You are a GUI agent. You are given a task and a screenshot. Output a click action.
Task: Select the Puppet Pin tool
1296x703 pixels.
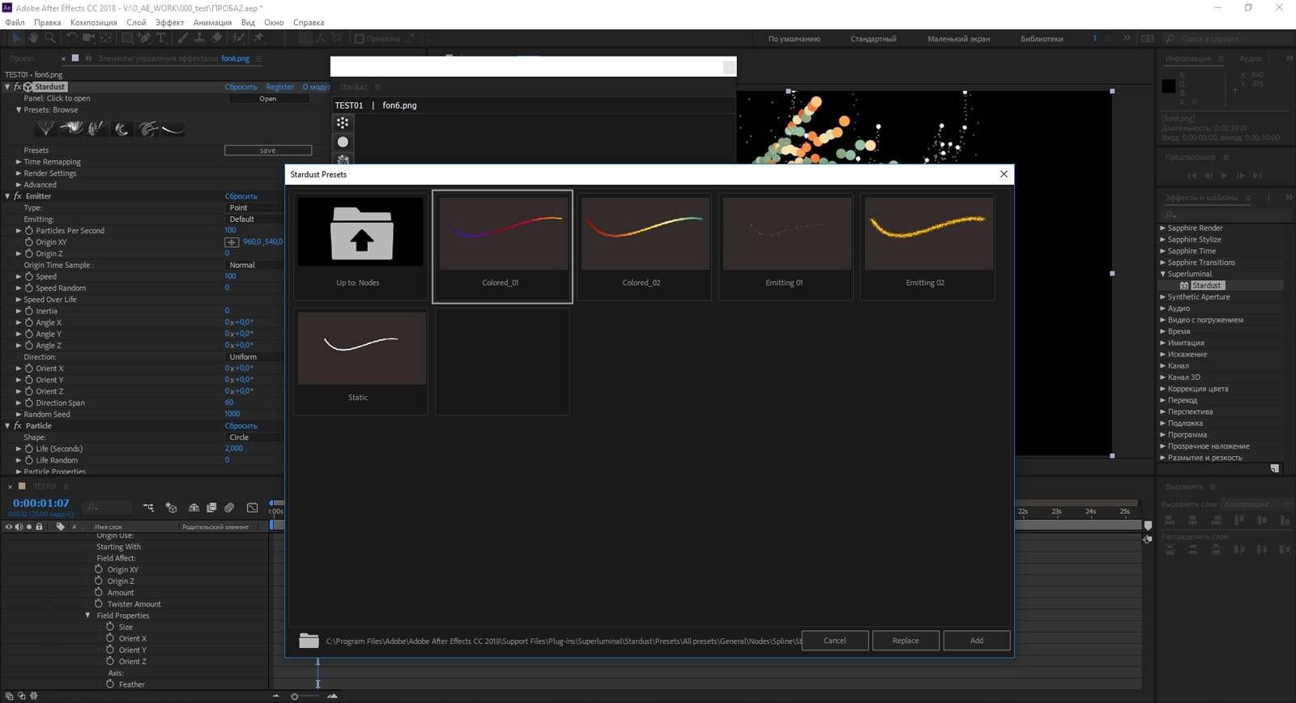click(259, 38)
